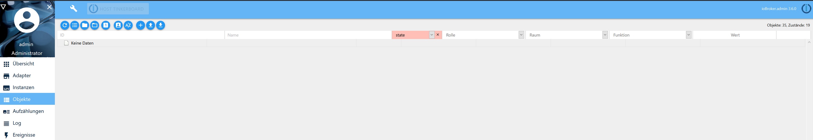Open the Ereignisse menu item
The width and height of the screenshot is (813, 140).
click(x=27, y=135)
